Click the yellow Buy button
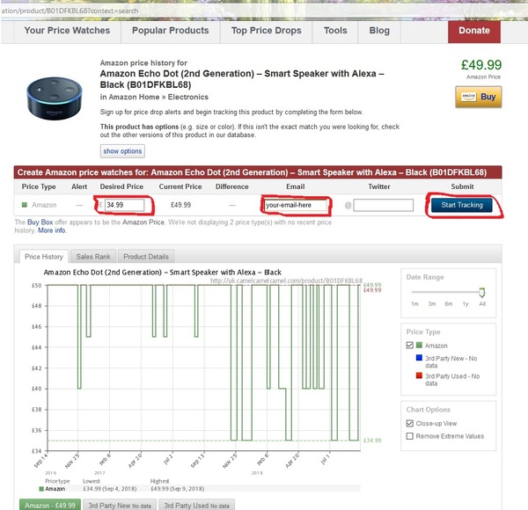The width and height of the screenshot is (528, 510). pyautogui.click(x=479, y=97)
